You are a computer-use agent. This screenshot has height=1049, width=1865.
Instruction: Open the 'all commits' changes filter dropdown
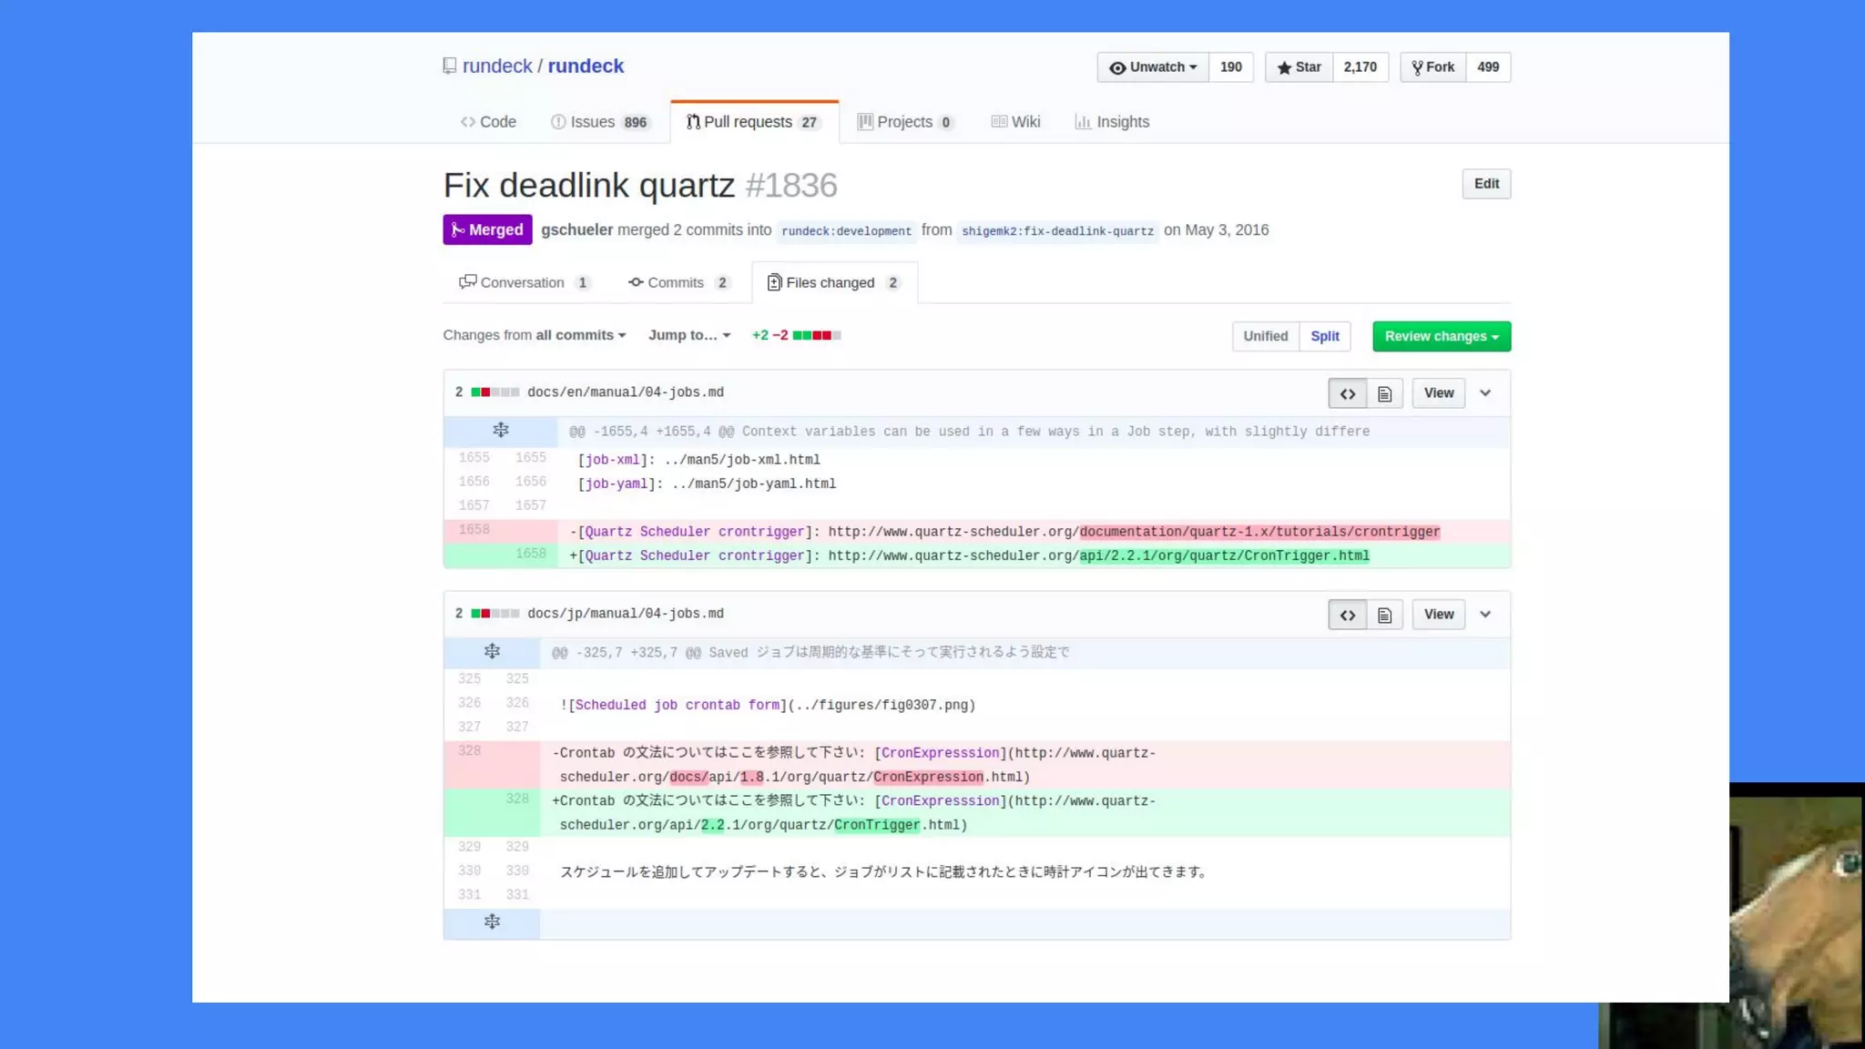coord(580,336)
